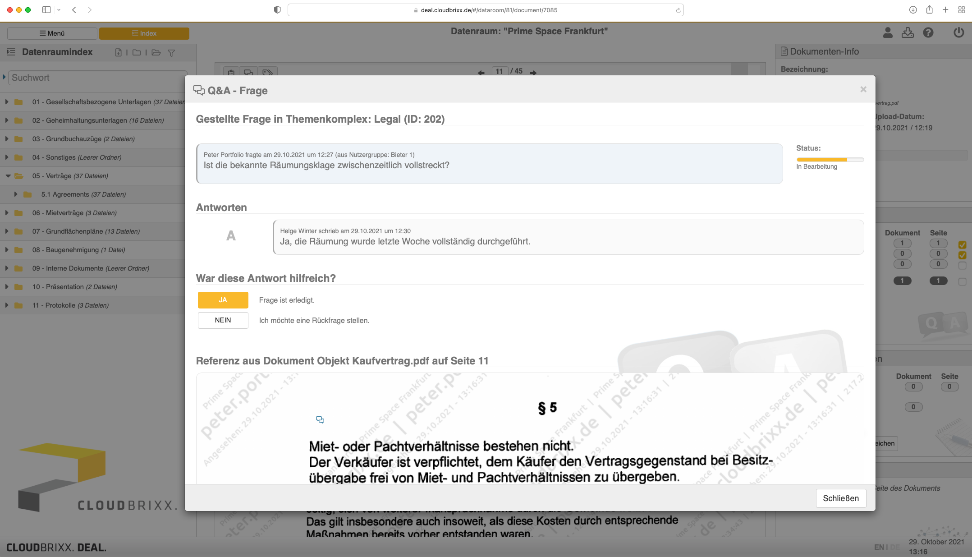Click Safari tab overview icon
This screenshot has height=557, width=972.
pyautogui.click(x=961, y=9)
